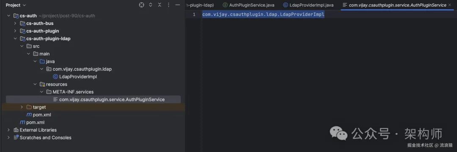457x152 pixels.
Task: Select opened file locate target icon
Action: (x=142, y=5)
